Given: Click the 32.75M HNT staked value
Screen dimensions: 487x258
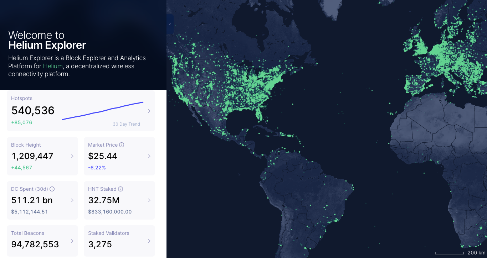Looking at the screenshot, I should (x=104, y=200).
